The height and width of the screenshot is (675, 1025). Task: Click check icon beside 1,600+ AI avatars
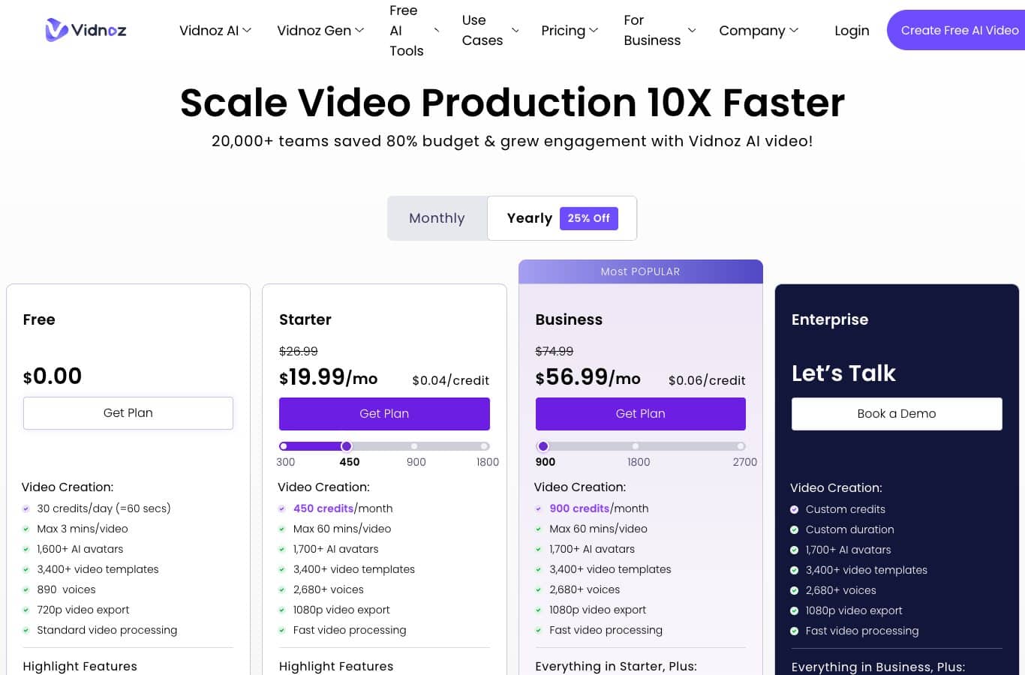click(x=26, y=549)
